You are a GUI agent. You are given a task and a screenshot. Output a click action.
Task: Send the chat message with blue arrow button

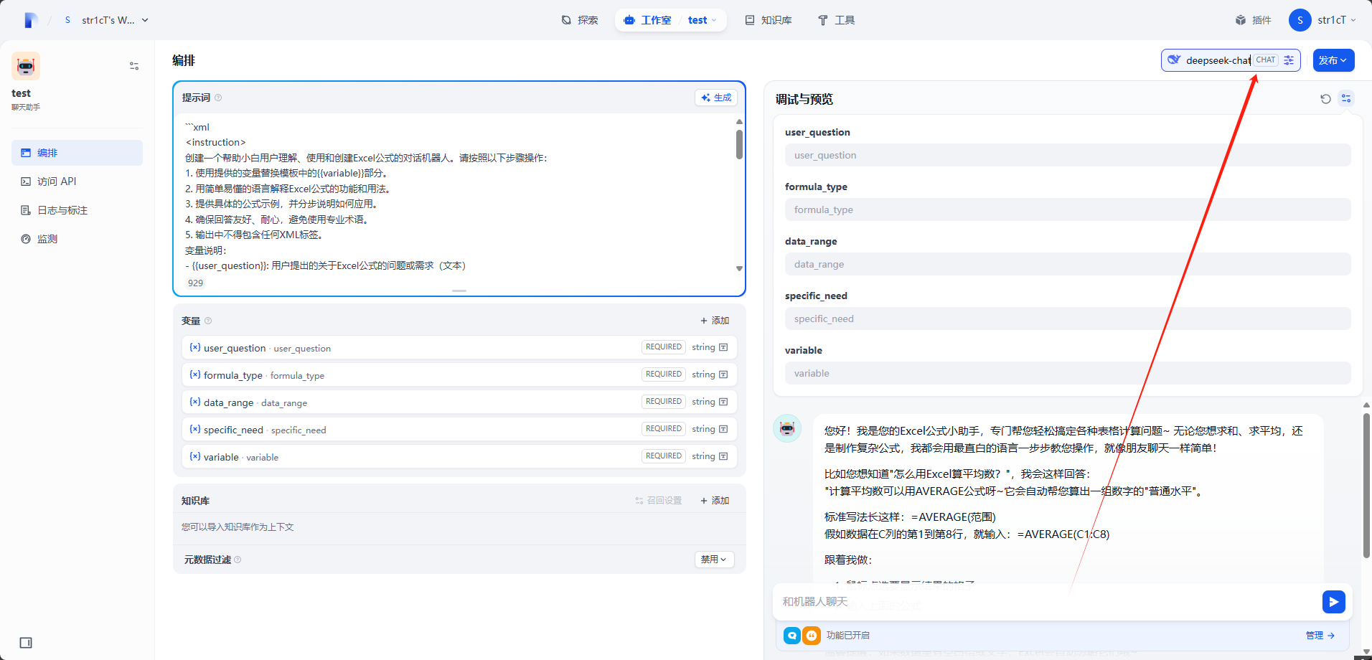point(1333,602)
